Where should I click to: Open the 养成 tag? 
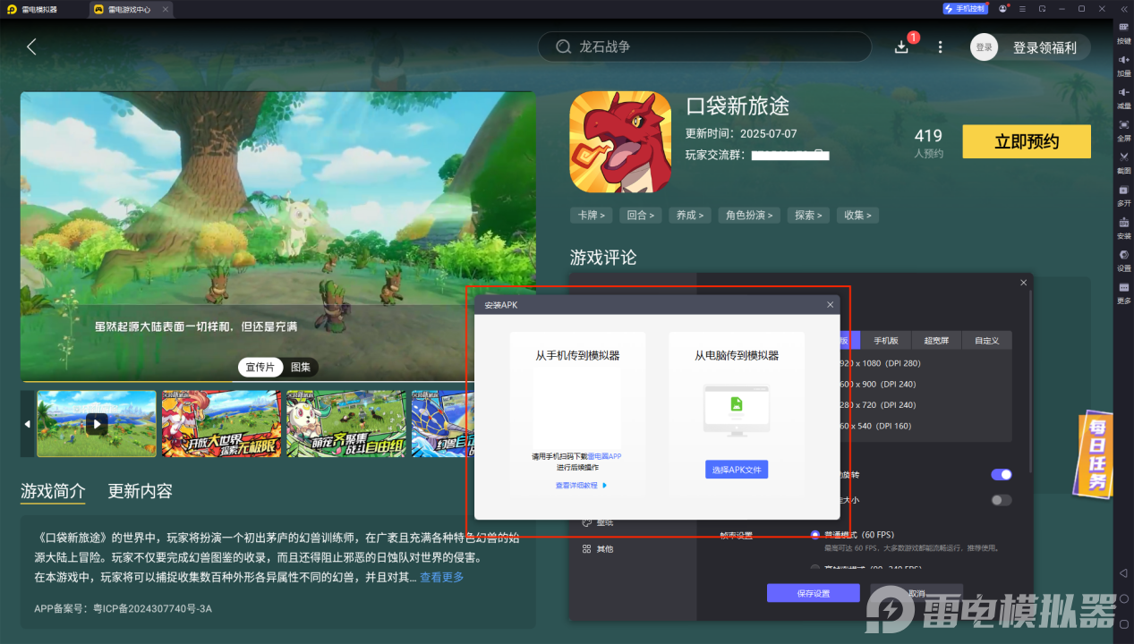click(x=691, y=215)
